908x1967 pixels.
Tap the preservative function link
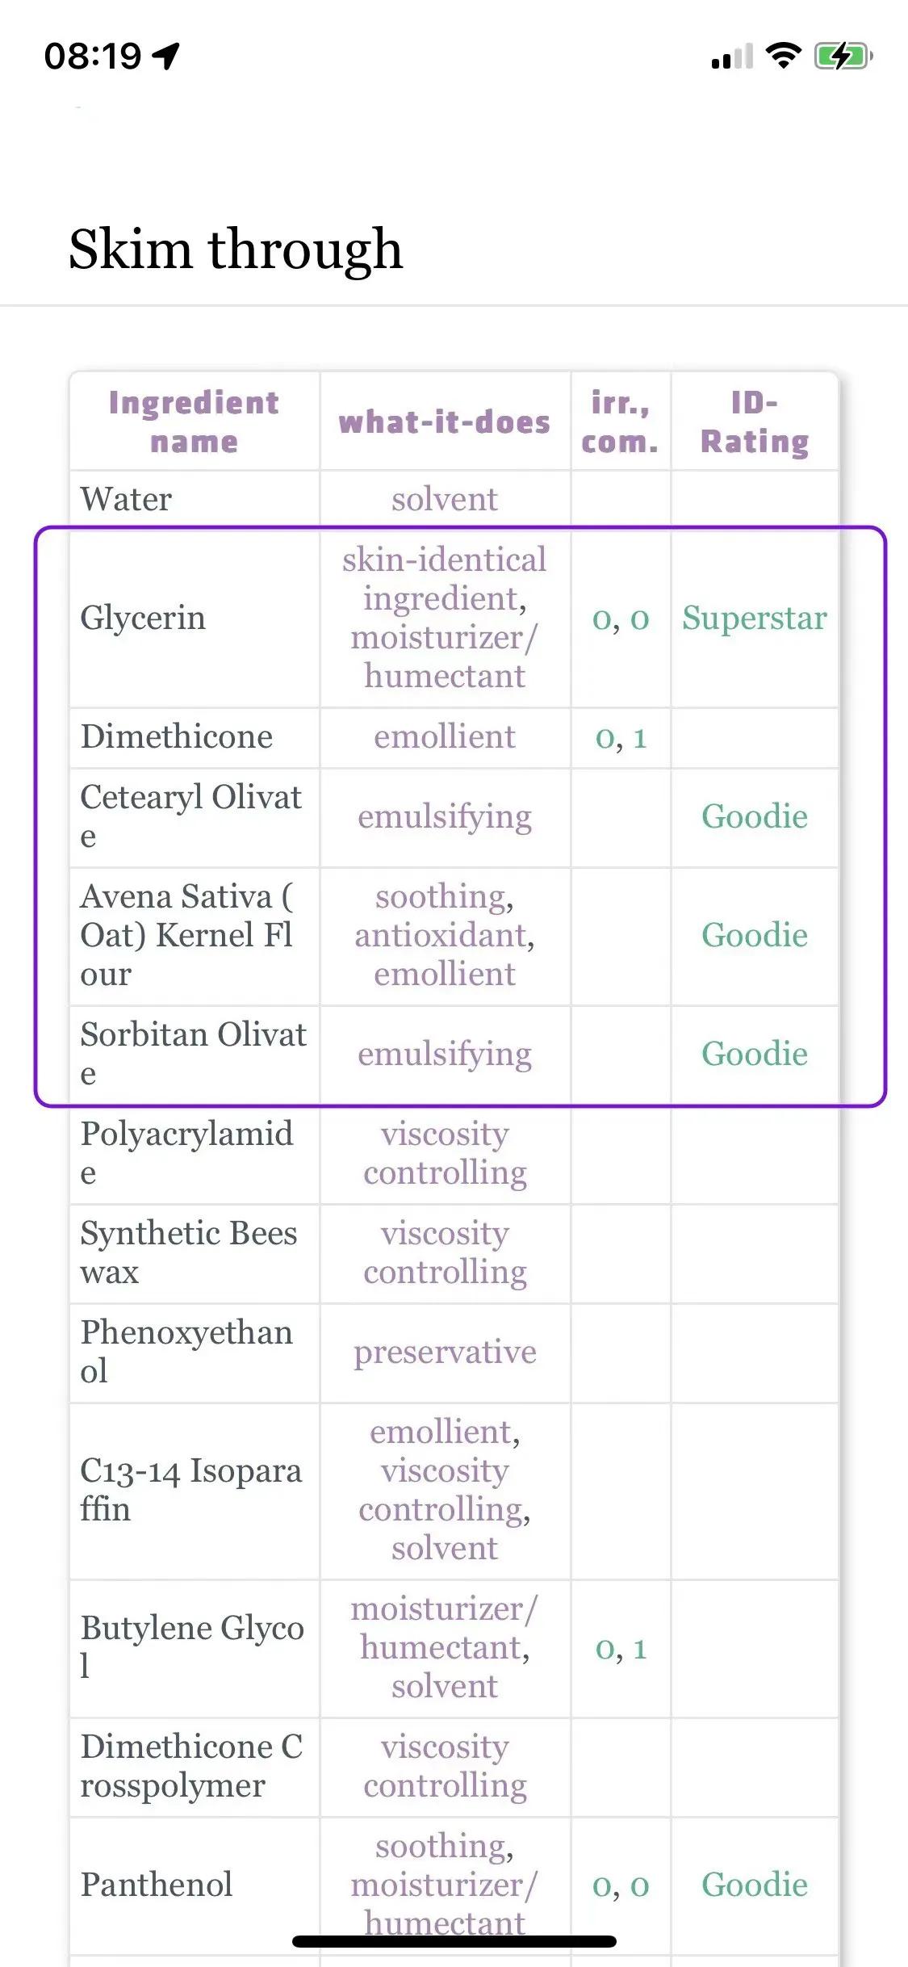click(x=445, y=1352)
